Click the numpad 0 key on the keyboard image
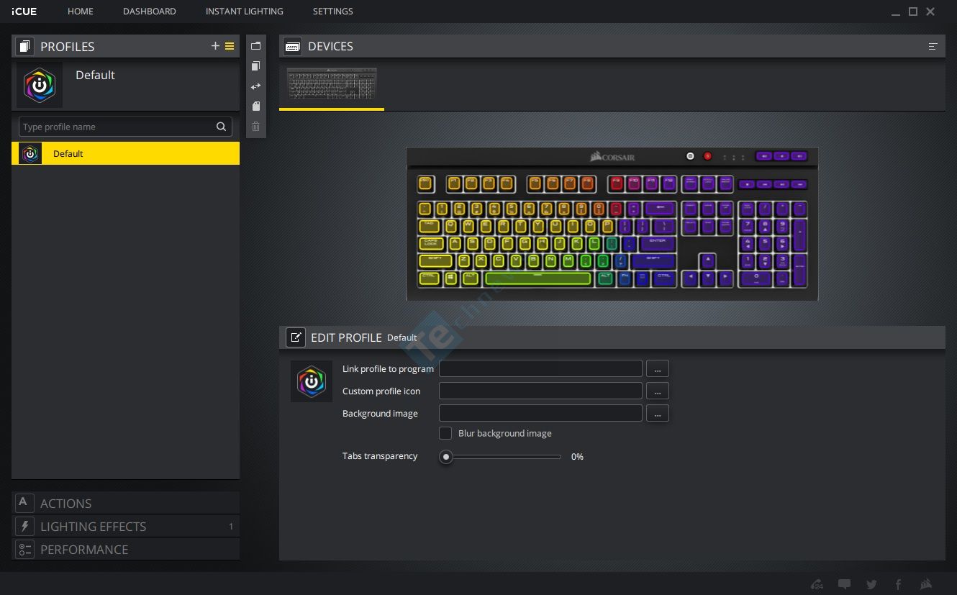 coord(756,278)
